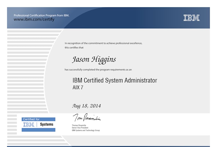The width and height of the screenshot is (218, 147).
Task: Click the www.ibm.com/certify URL text
Action: pyautogui.click(x=34, y=19)
